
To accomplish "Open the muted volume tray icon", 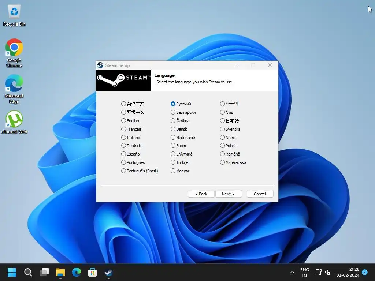I will click(328, 272).
